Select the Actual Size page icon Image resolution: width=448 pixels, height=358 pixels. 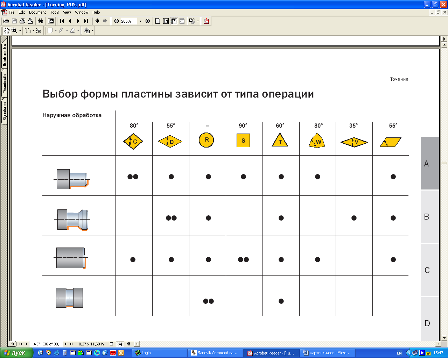tap(157, 21)
